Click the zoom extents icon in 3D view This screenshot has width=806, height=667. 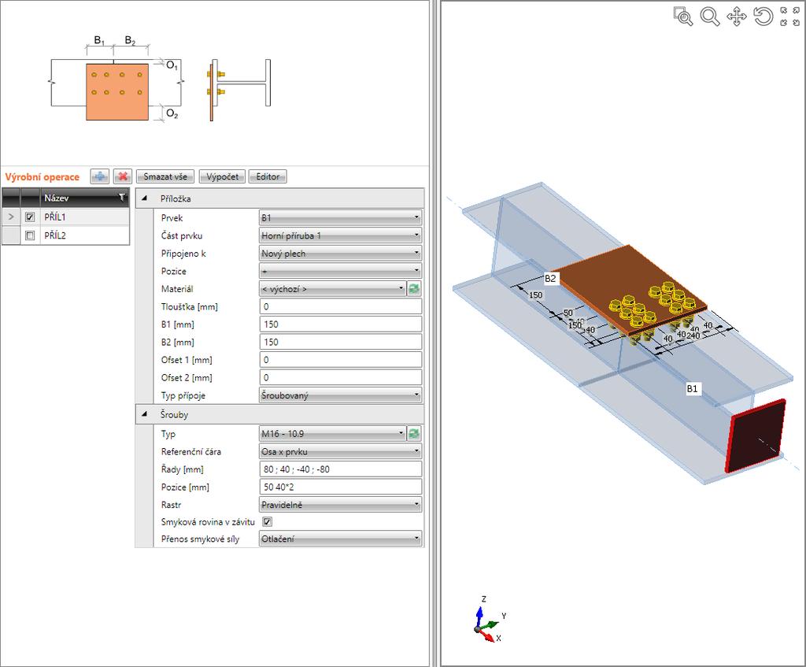[790, 17]
